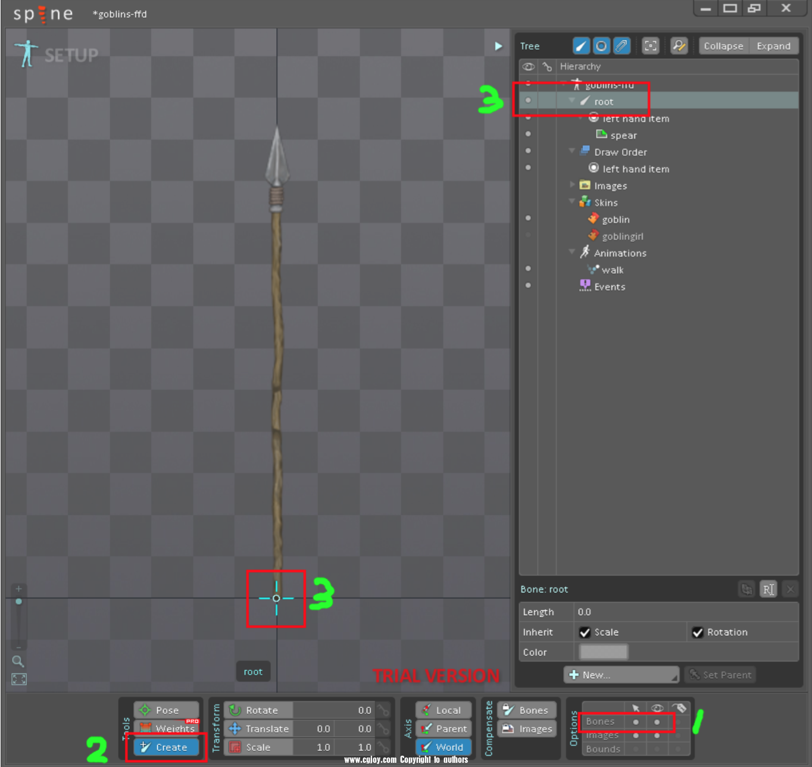The image size is (812, 767).
Task: Select spear in the tree
Action: tap(623, 135)
